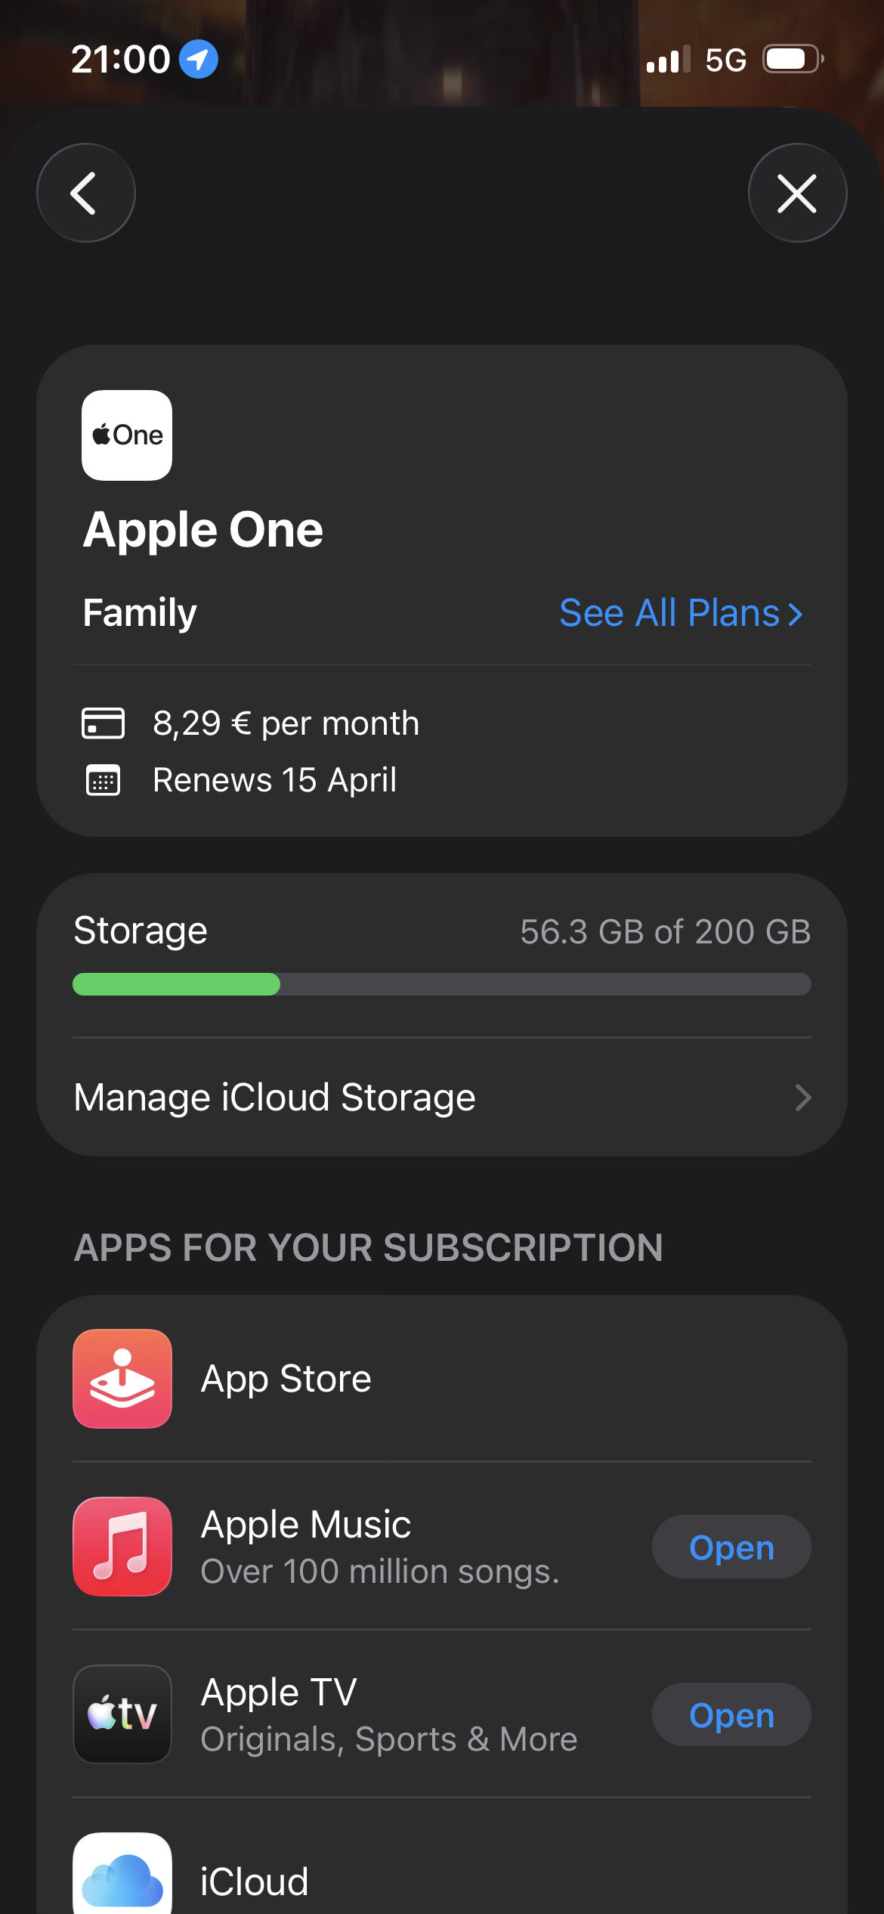This screenshot has height=1914, width=884.
Task: Tap the battery indicator in status bar
Action: pos(792,59)
